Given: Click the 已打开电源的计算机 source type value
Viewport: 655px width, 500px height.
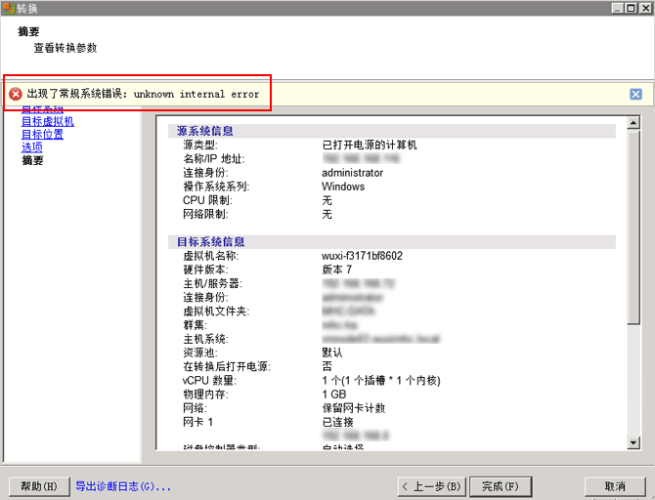Looking at the screenshot, I should 370,145.
